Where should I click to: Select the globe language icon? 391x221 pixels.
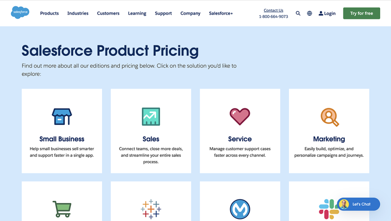pyautogui.click(x=309, y=13)
